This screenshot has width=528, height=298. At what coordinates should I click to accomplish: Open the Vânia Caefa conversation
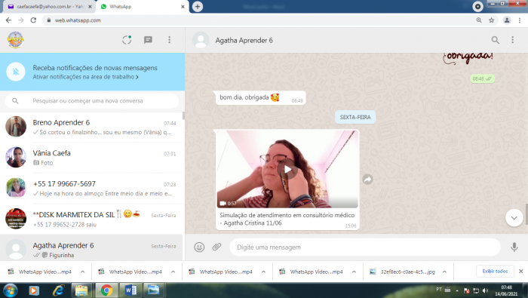(x=91, y=158)
